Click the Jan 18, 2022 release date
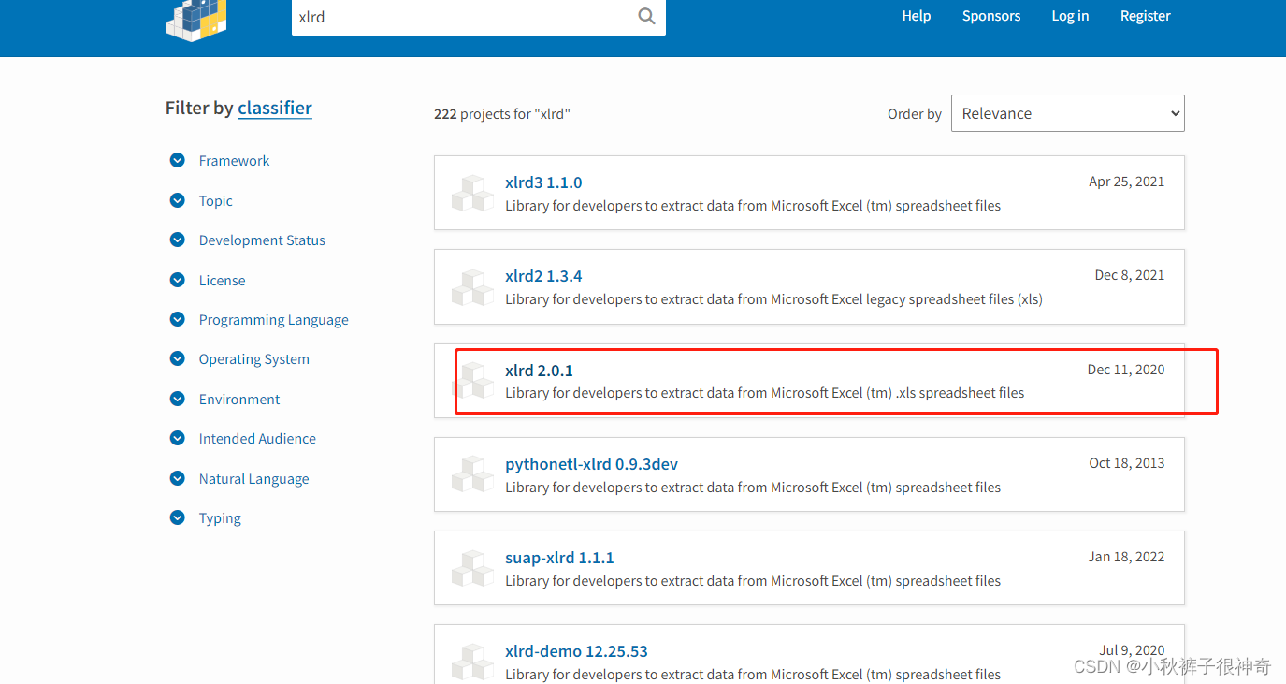This screenshot has height=684, width=1286. point(1126,557)
